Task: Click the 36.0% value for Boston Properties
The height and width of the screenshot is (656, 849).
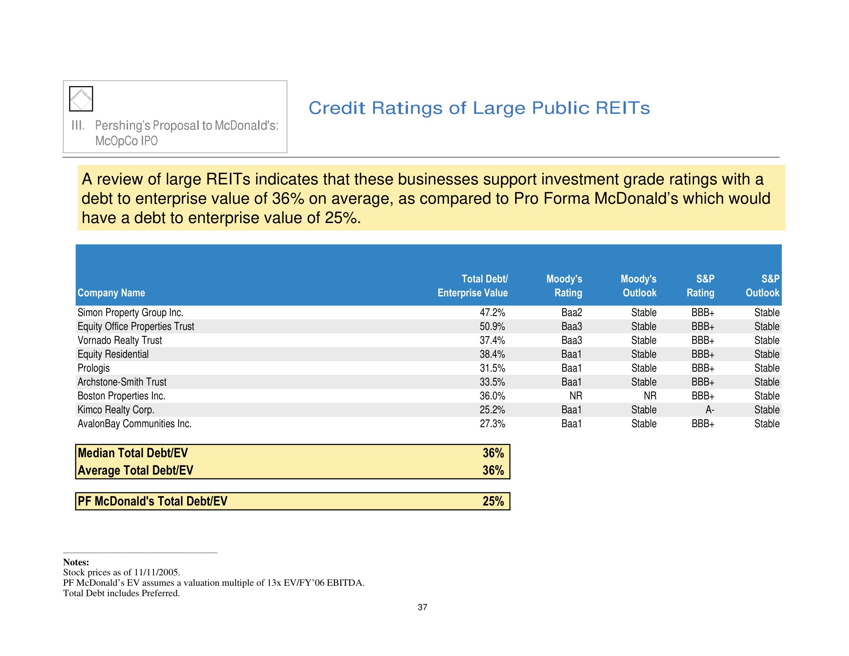Action: click(492, 396)
